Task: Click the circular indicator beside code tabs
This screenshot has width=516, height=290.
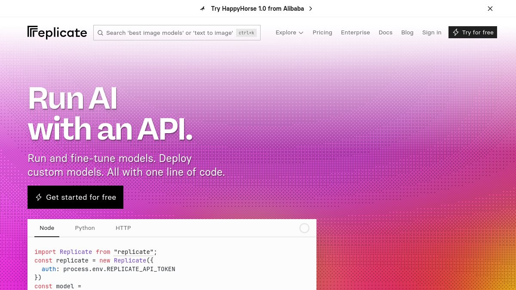Action: pyautogui.click(x=304, y=228)
